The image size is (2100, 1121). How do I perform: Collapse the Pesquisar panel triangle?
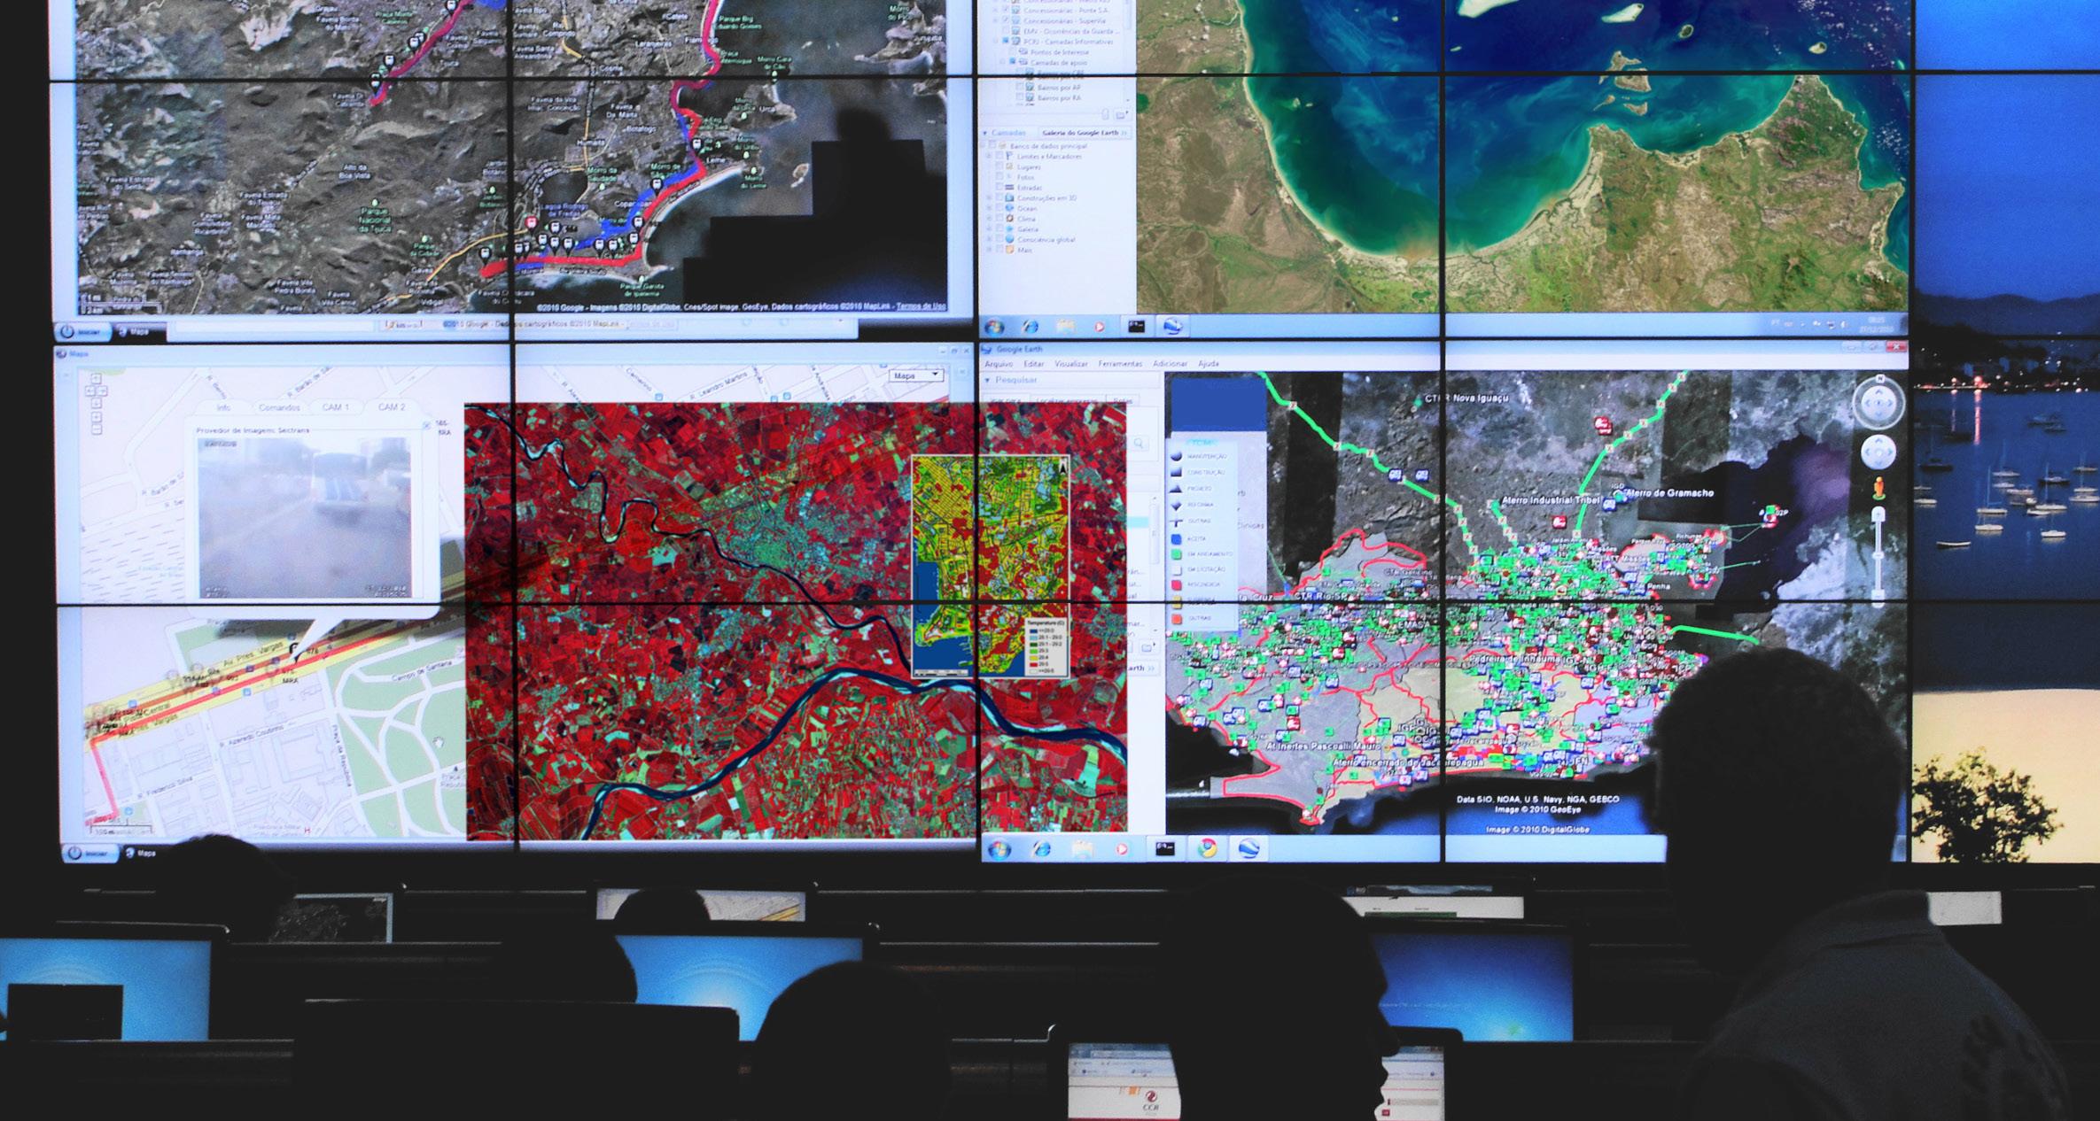point(988,380)
